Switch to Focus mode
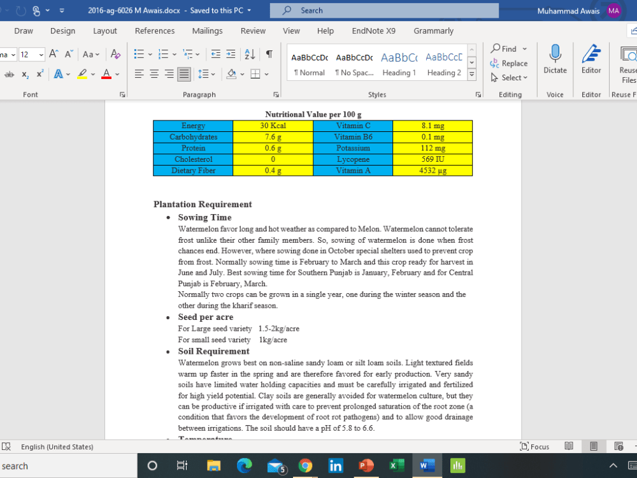Viewport: 637px width, 478px height. pyautogui.click(x=534, y=447)
